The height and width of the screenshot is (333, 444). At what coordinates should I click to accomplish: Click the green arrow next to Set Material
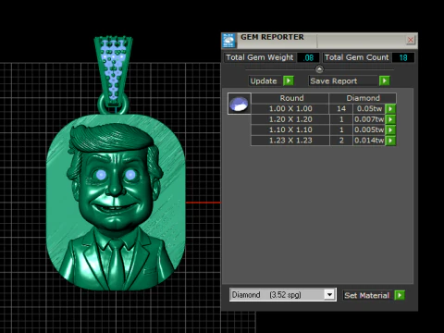(400, 295)
